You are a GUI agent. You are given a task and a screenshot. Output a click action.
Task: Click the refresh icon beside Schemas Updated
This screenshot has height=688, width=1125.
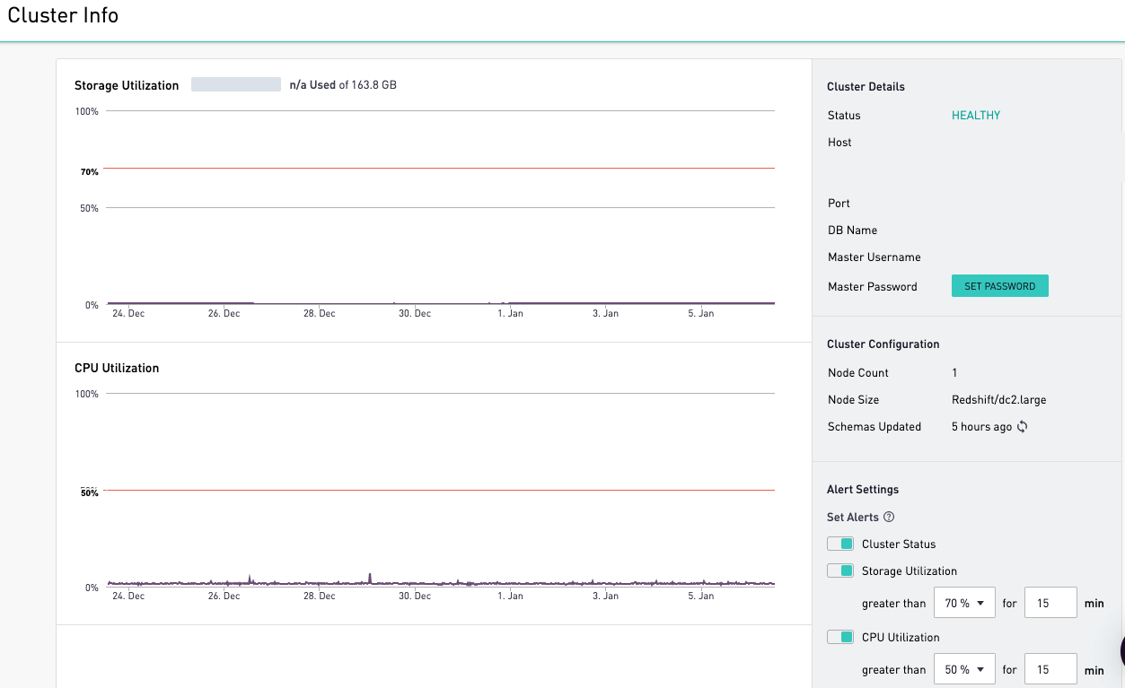[x=1022, y=427]
